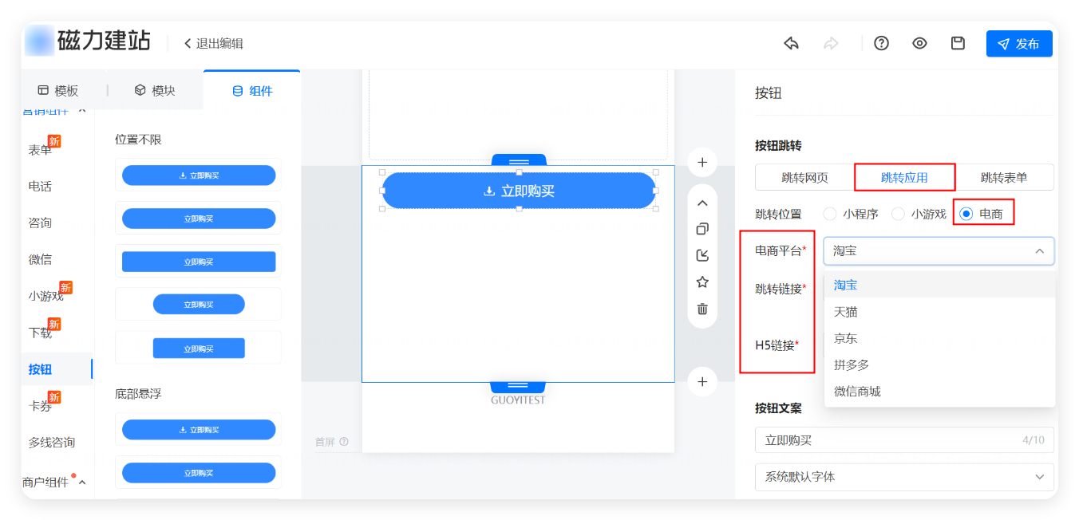The width and height of the screenshot is (1079, 520).
Task: Click the 按钮文案 text input field
Action: pos(886,439)
